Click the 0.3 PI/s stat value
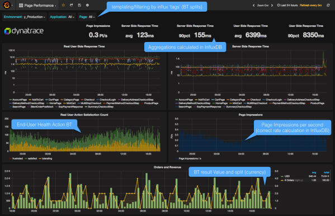 click(98, 35)
